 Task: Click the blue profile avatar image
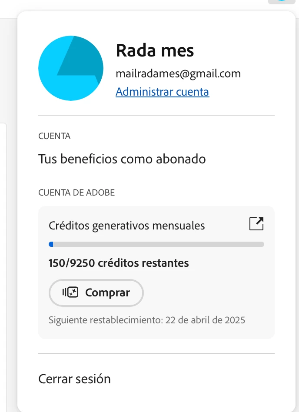(x=71, y=68)
